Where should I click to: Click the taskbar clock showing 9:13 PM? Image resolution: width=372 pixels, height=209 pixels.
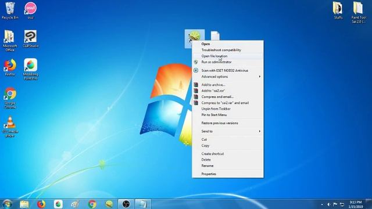point(356,204)
